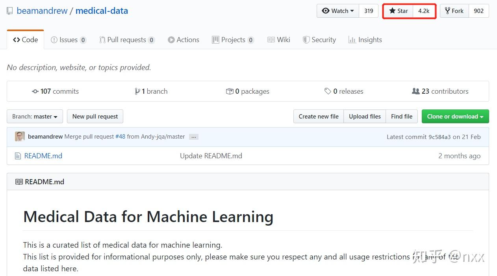The width and height of the screenshot is (497, 276).
Task: Click the releases tag icon
Action: click(328, 91)
